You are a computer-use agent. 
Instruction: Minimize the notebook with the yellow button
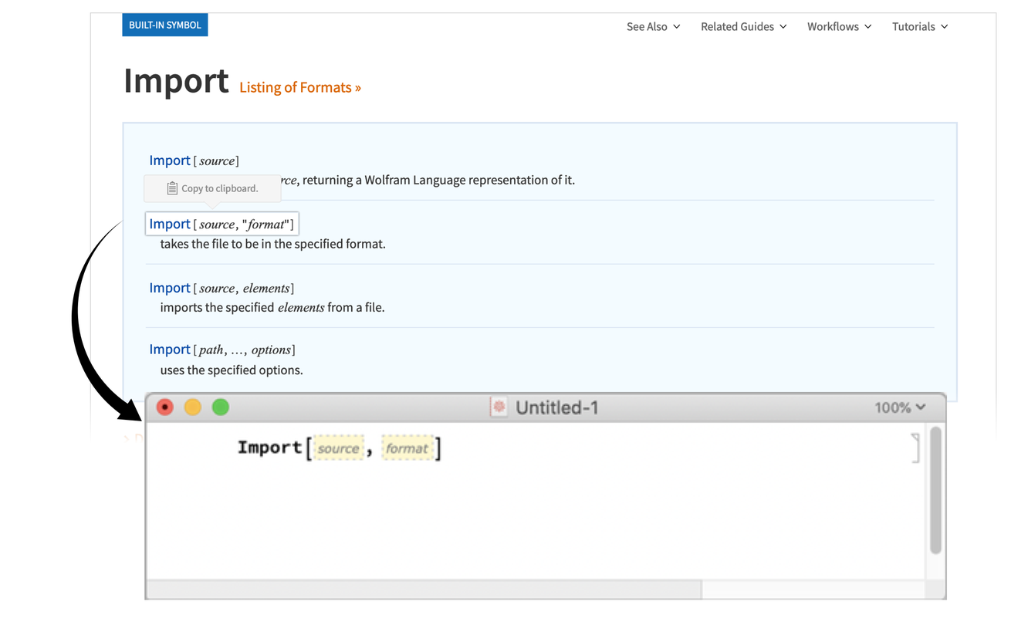[193, 407]
